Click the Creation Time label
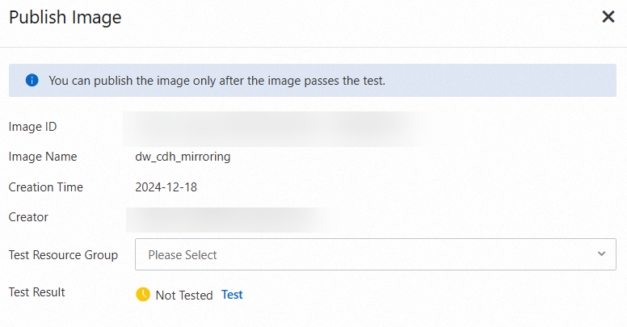The width and height of the screenshot is (627, 327). (x=45, y=187)
